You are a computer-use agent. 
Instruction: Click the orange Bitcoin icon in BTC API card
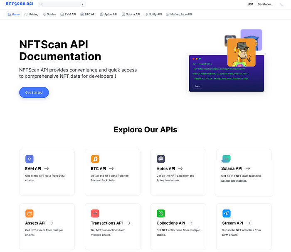click(95, 159)
